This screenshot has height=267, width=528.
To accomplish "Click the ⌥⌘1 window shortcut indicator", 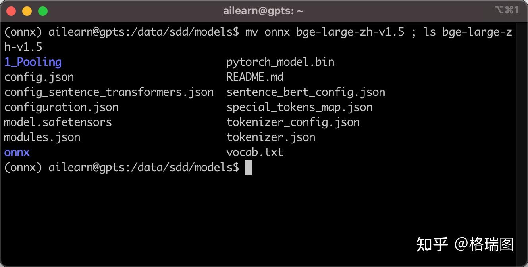I will (x=507, y=10).
